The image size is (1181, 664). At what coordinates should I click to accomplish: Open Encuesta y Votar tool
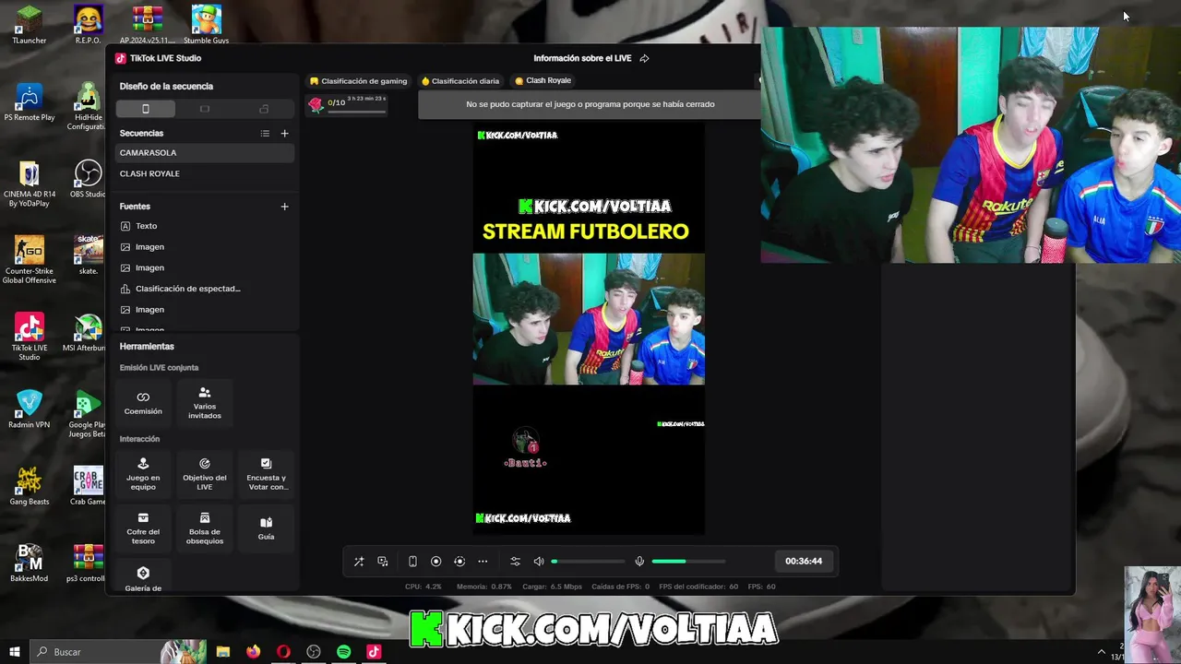coord(266,474)
